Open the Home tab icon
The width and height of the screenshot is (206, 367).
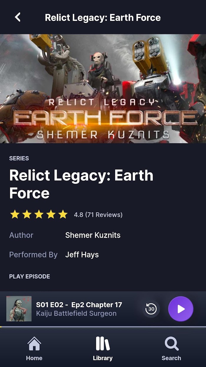point(34,344)
